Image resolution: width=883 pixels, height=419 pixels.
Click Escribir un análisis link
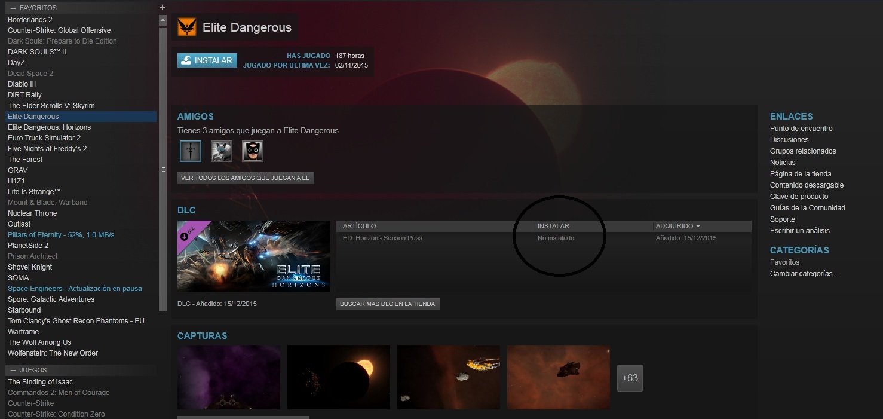pyautogui.click(x=800, y=231)
